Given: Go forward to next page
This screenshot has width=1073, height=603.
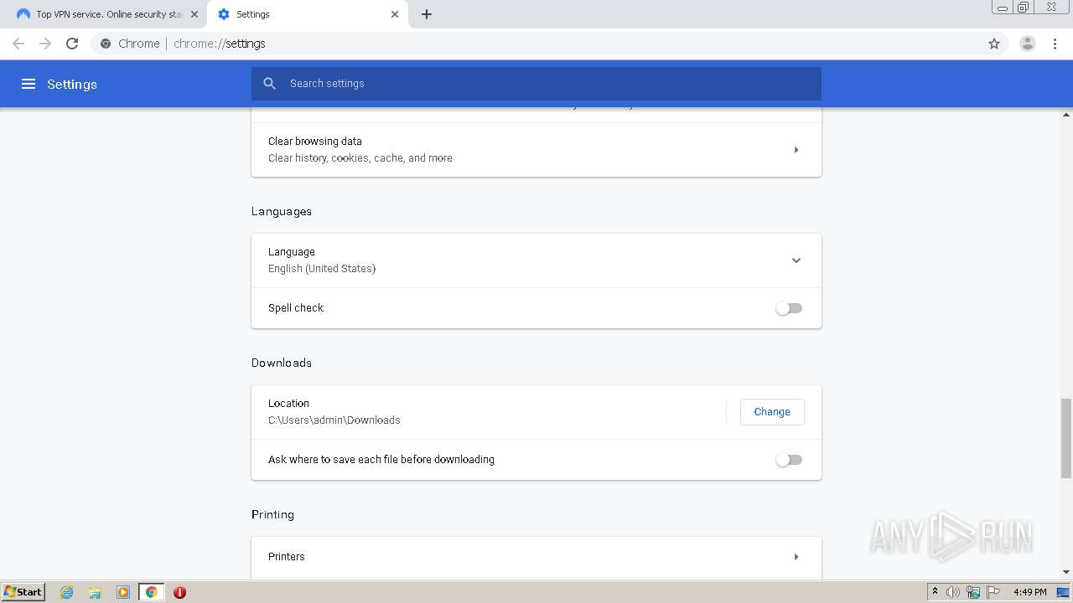Looking at the screenshot, I should pyautogui.click(x=45, y=44).
